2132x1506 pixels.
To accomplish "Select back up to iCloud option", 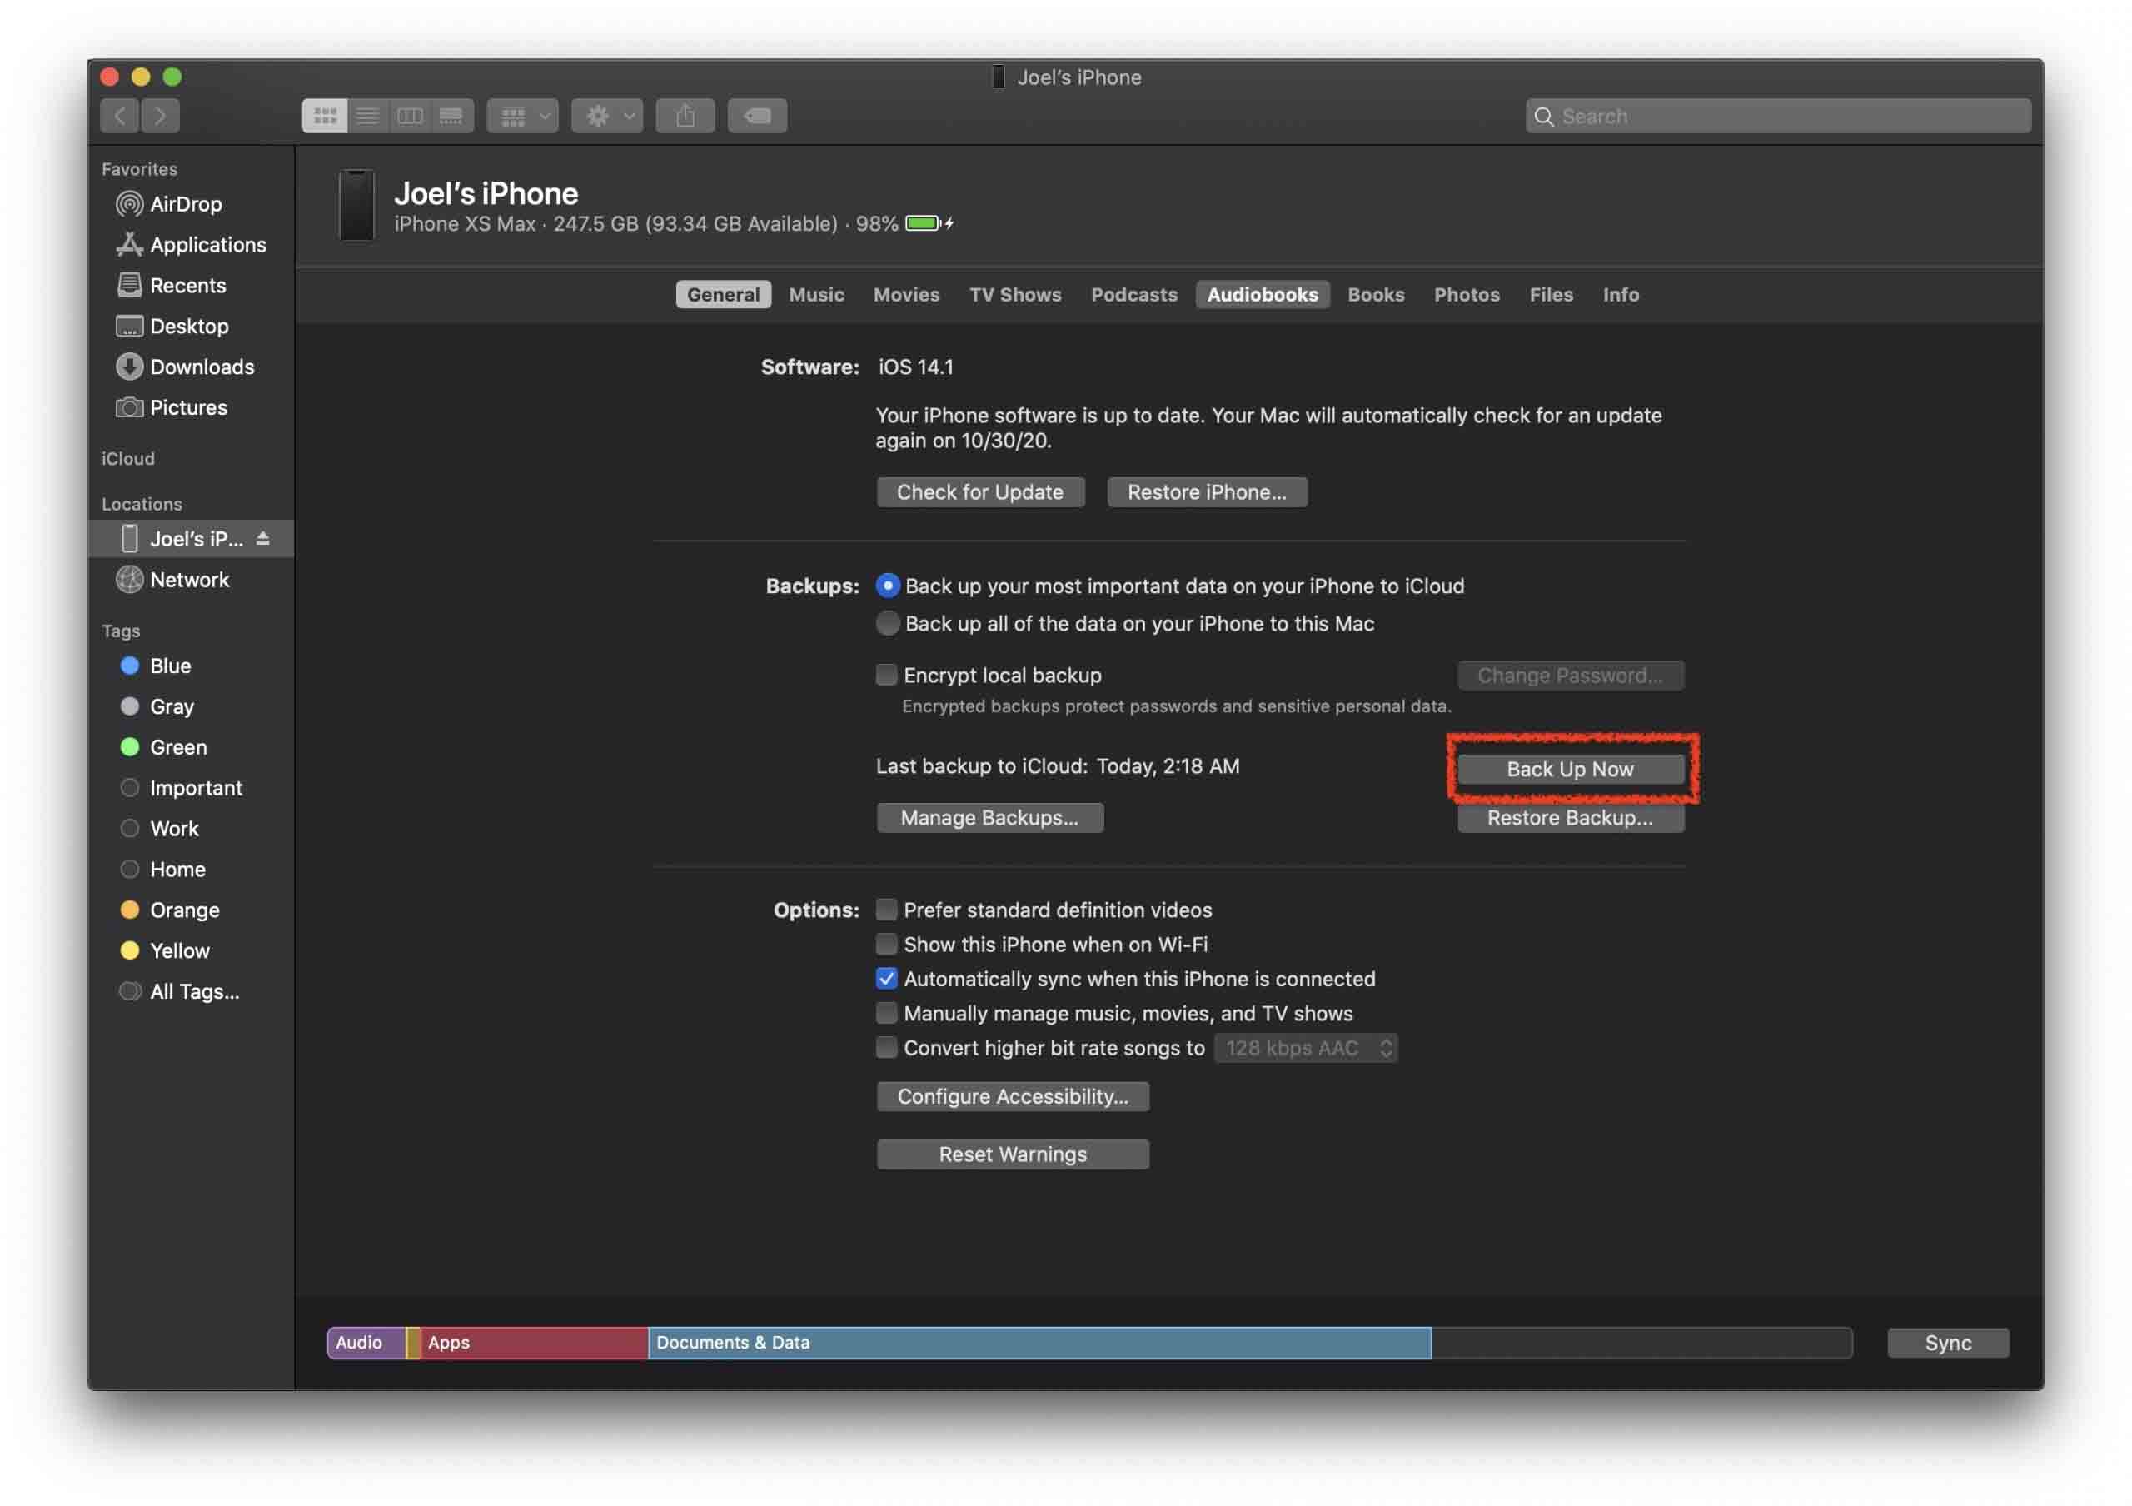I will [888, 586].
